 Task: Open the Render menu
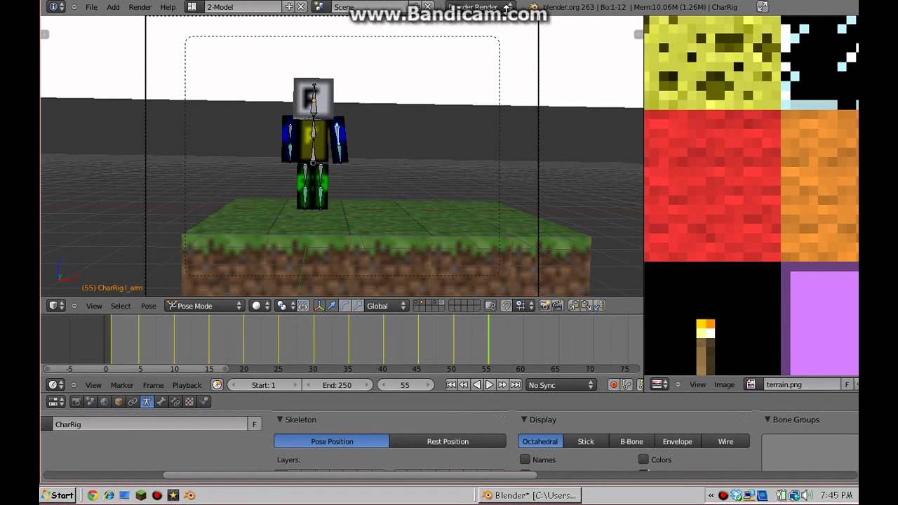point(140,7)
